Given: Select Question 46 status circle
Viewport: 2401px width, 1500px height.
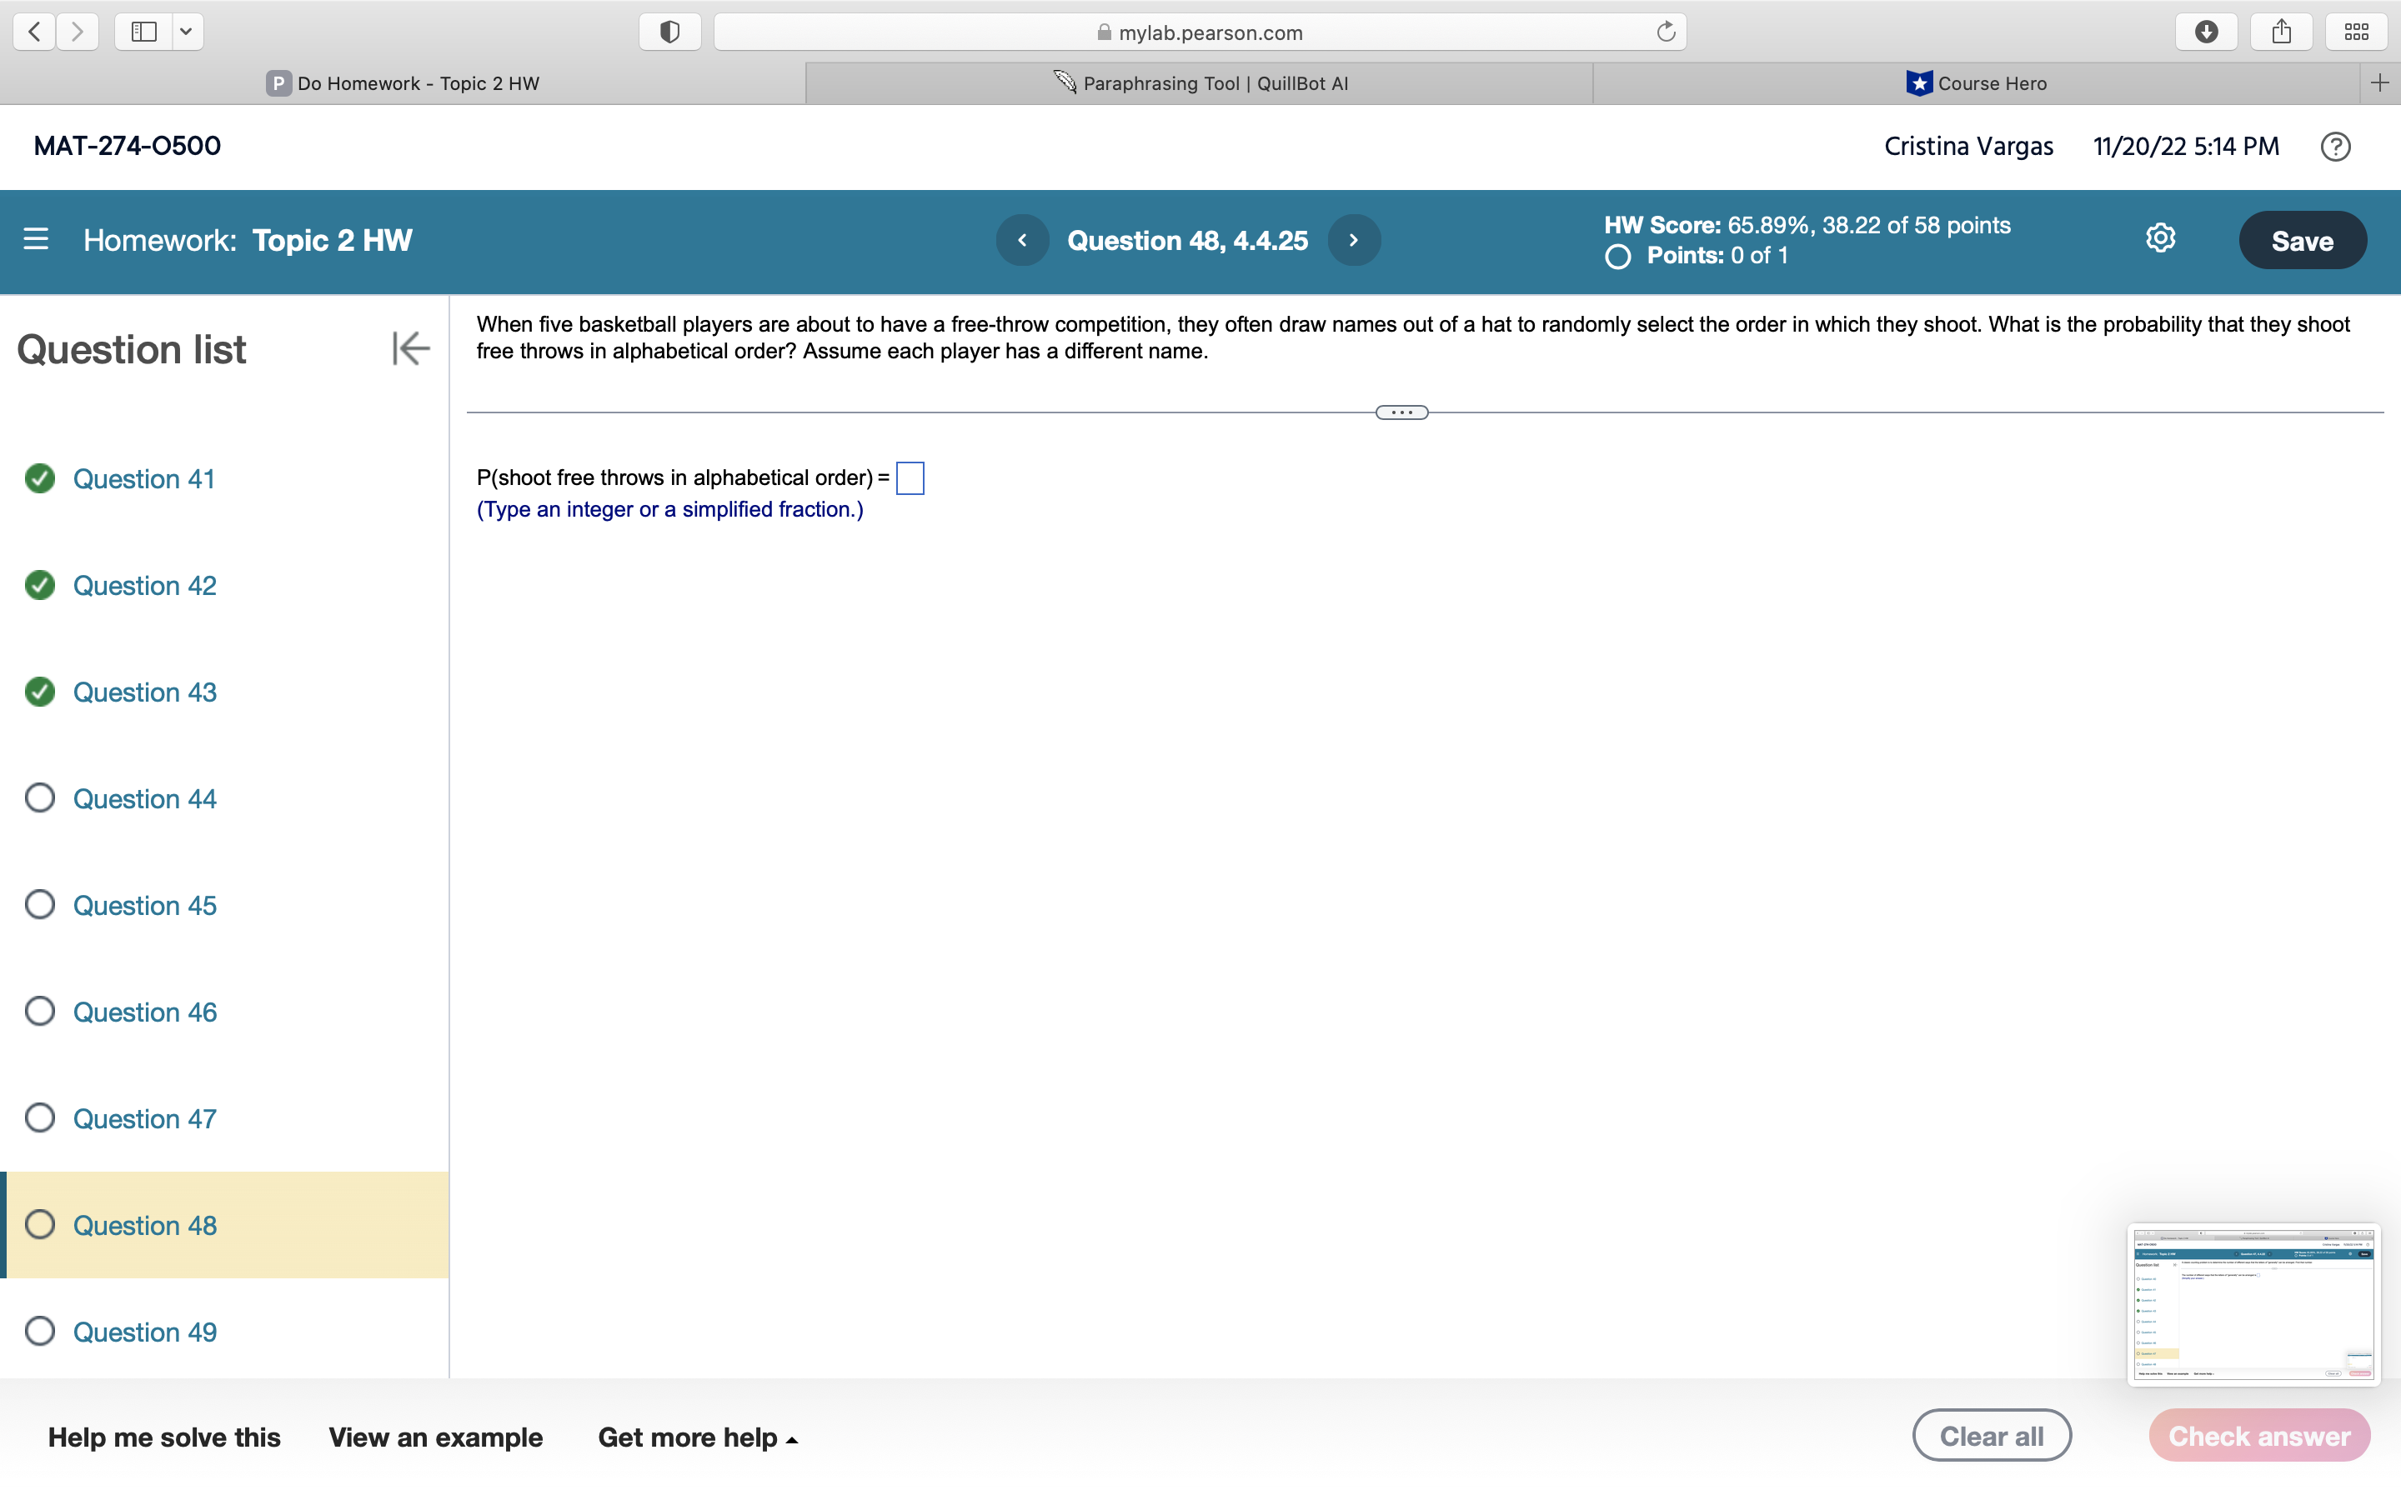Looking at the screenshot, I should [x=40, y=1011].
